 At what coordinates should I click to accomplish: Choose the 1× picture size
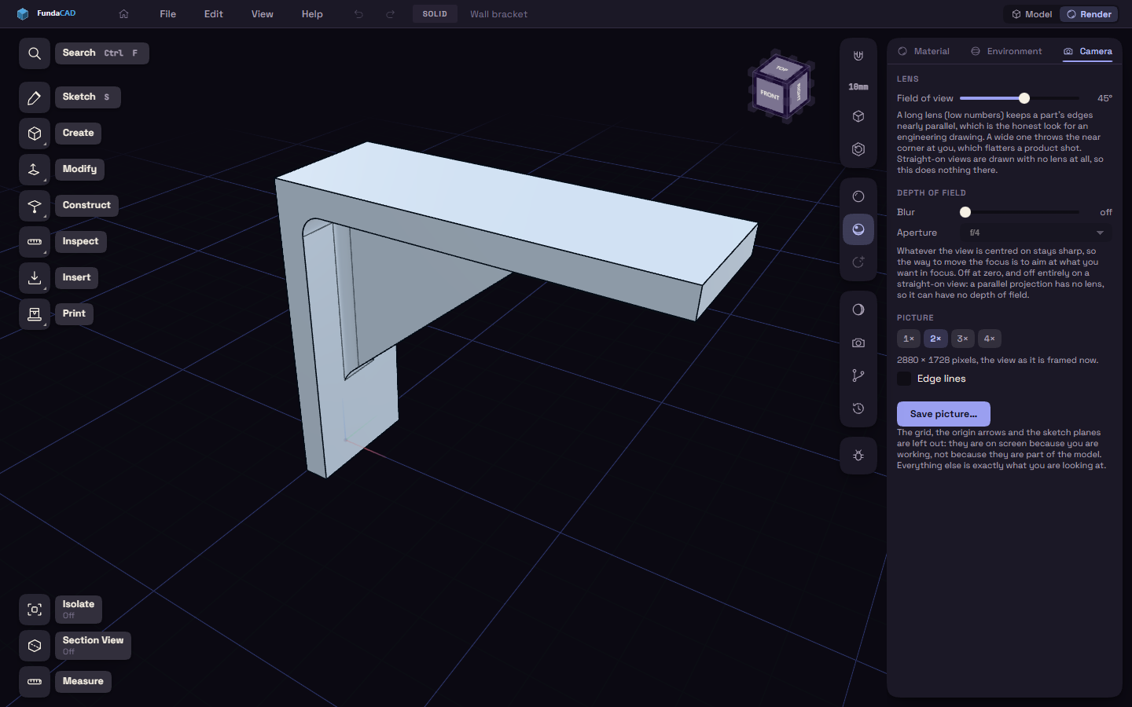tap(909, 339)
